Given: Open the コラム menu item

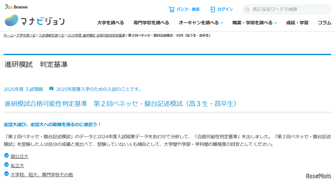Looking at the screenshot, I should [x=325, y=23].
